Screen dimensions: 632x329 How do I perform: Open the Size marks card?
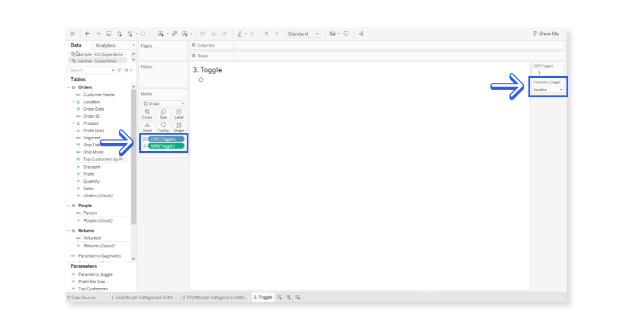pos(163,114)
